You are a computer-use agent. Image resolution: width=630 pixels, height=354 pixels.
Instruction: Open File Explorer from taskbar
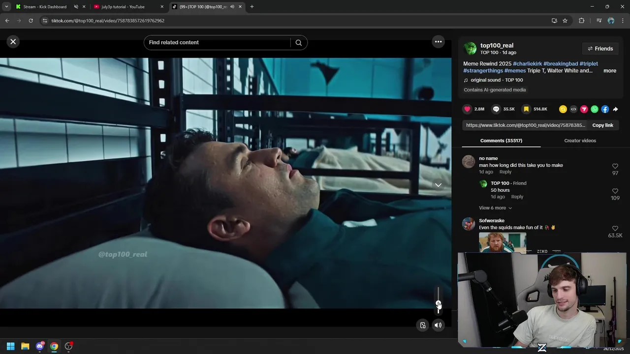click(25, 346)
